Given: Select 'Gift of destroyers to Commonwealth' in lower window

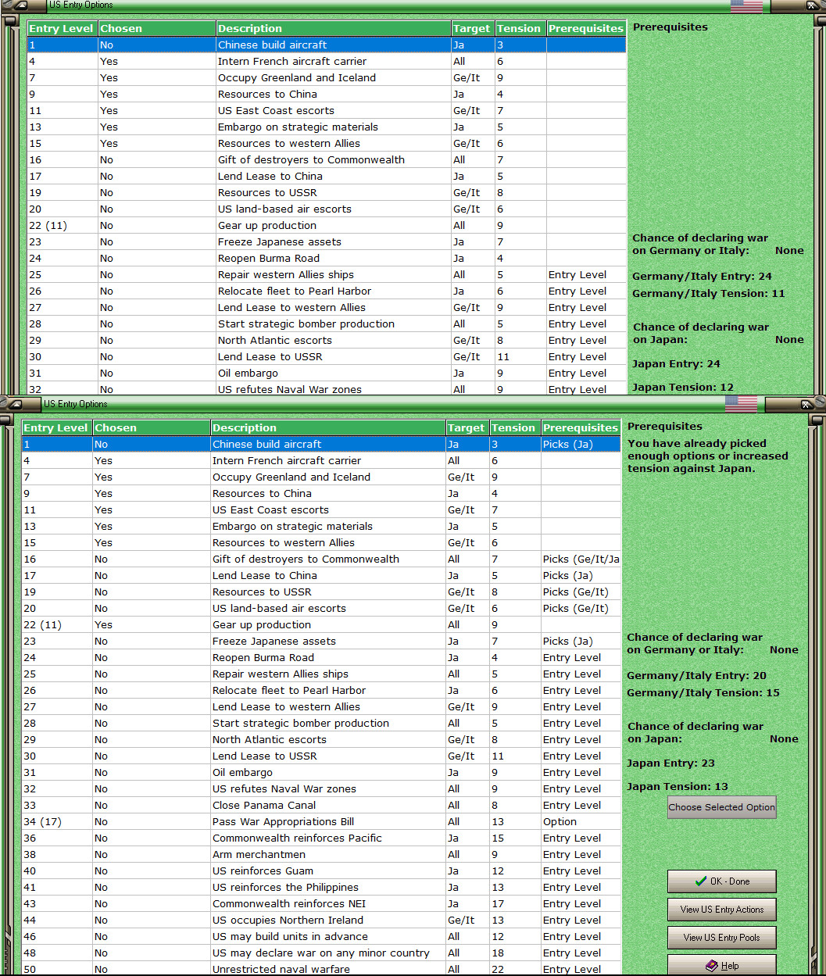Looking at the screenshot, I should click(321, 559).
